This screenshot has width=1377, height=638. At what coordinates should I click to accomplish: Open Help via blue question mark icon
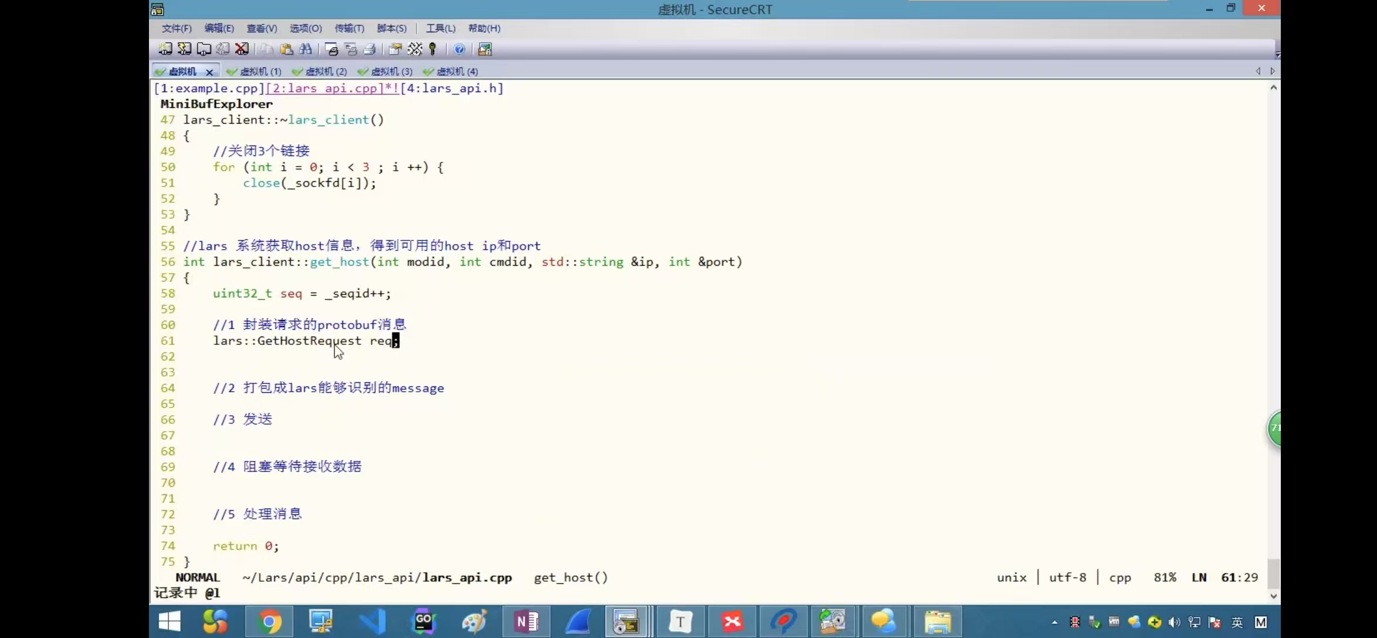pos(460,49)
